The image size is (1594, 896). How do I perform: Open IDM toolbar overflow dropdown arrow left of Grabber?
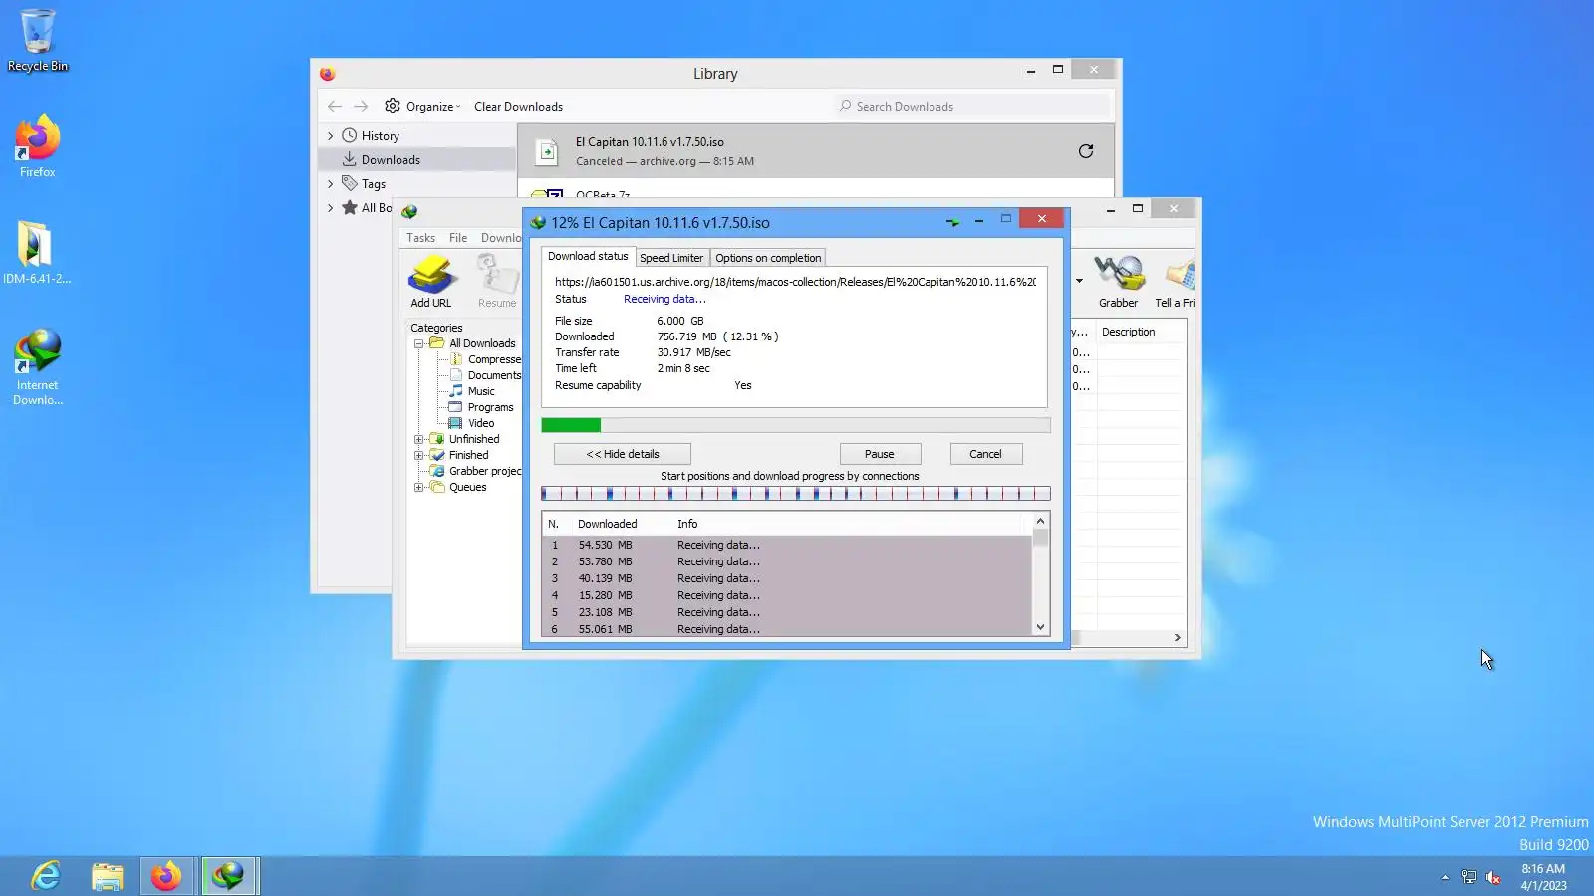[1079, 281]
